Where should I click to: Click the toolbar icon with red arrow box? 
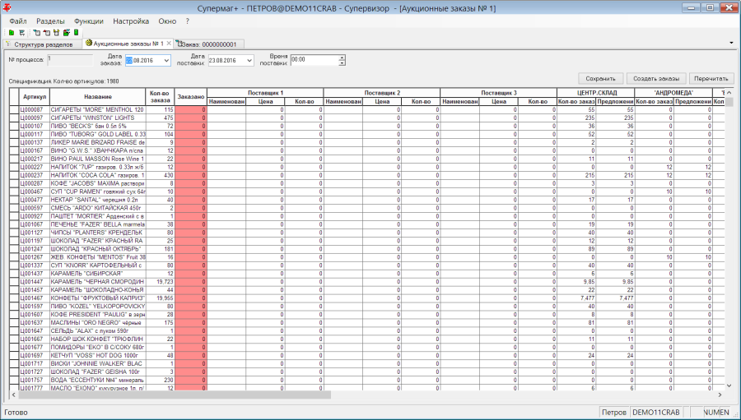[x=46, y=33]
